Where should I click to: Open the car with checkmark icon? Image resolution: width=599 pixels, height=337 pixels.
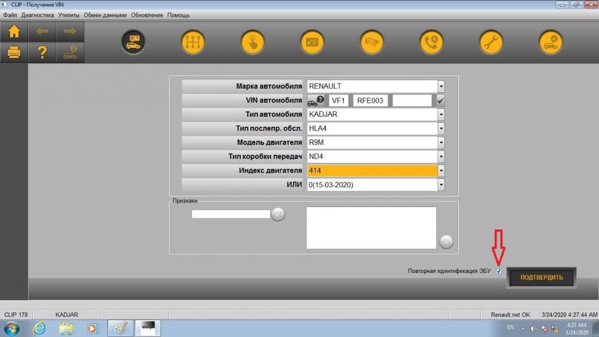pyautogui.click(x=550, y=42)
